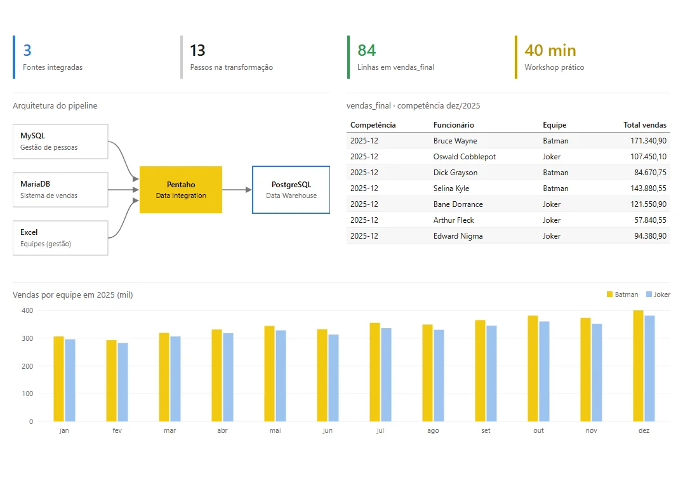Select the 'Edward Nigma' cell
The image size is (683, 490).
(x=458, y=236)
